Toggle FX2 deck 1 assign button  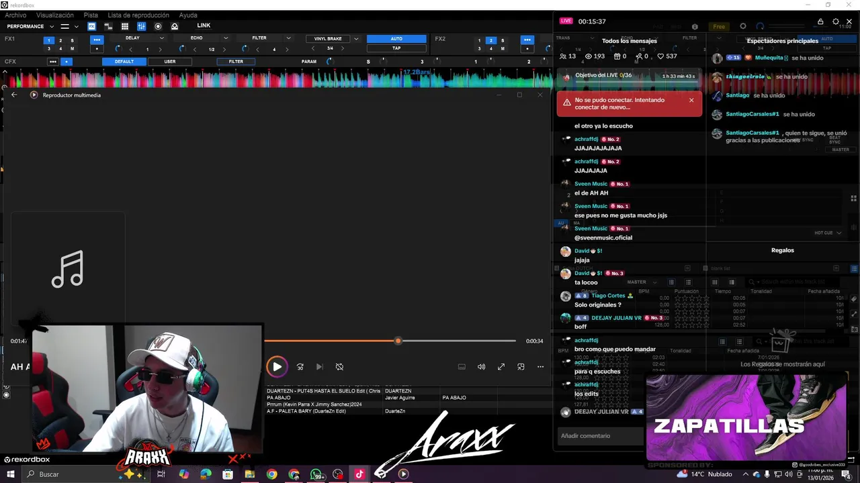[480, 40]
